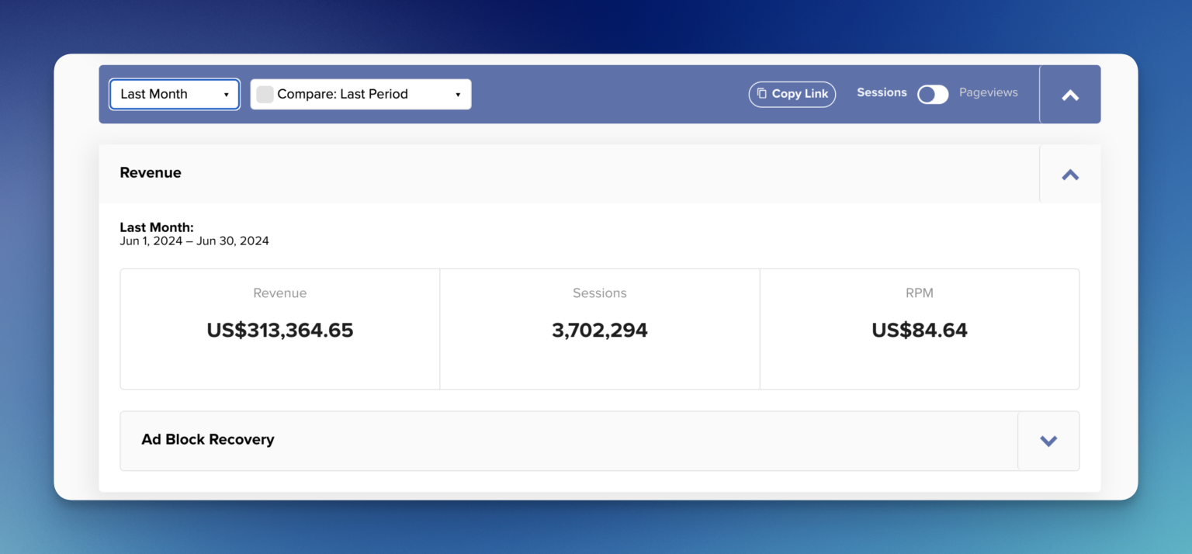Collapse the top filter bar with up chevron
The image size is (1192, 554).
pyautogui.click(x=1070, y=95)
